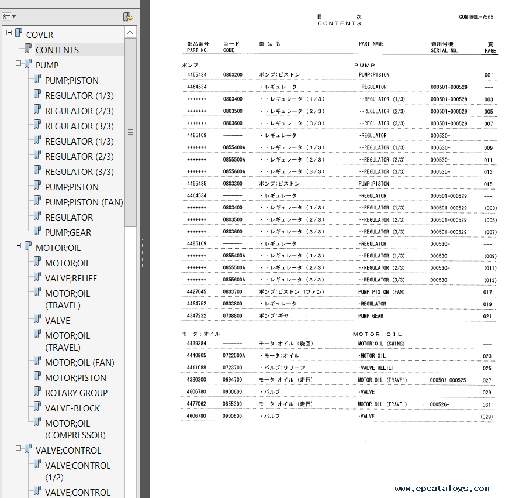Click the VALVE;RELIEF bookmark icon

pyautogui.click(x=37, y=276)
